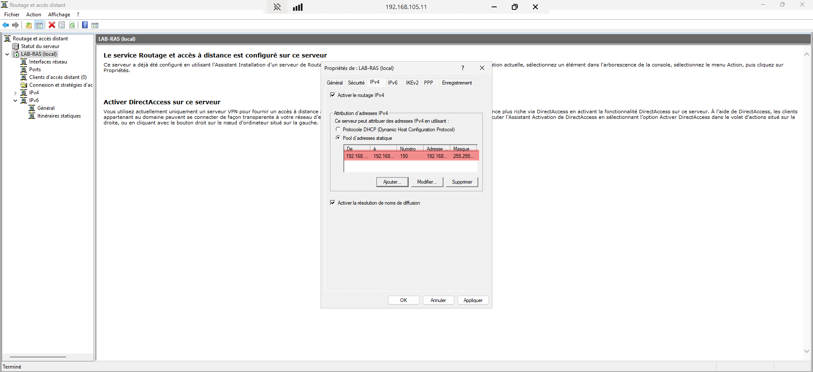The width and height of the screenshot is (813, 372).
Task: Select Itinéraires statiques in the tree
Action: (x=59, y=116)
